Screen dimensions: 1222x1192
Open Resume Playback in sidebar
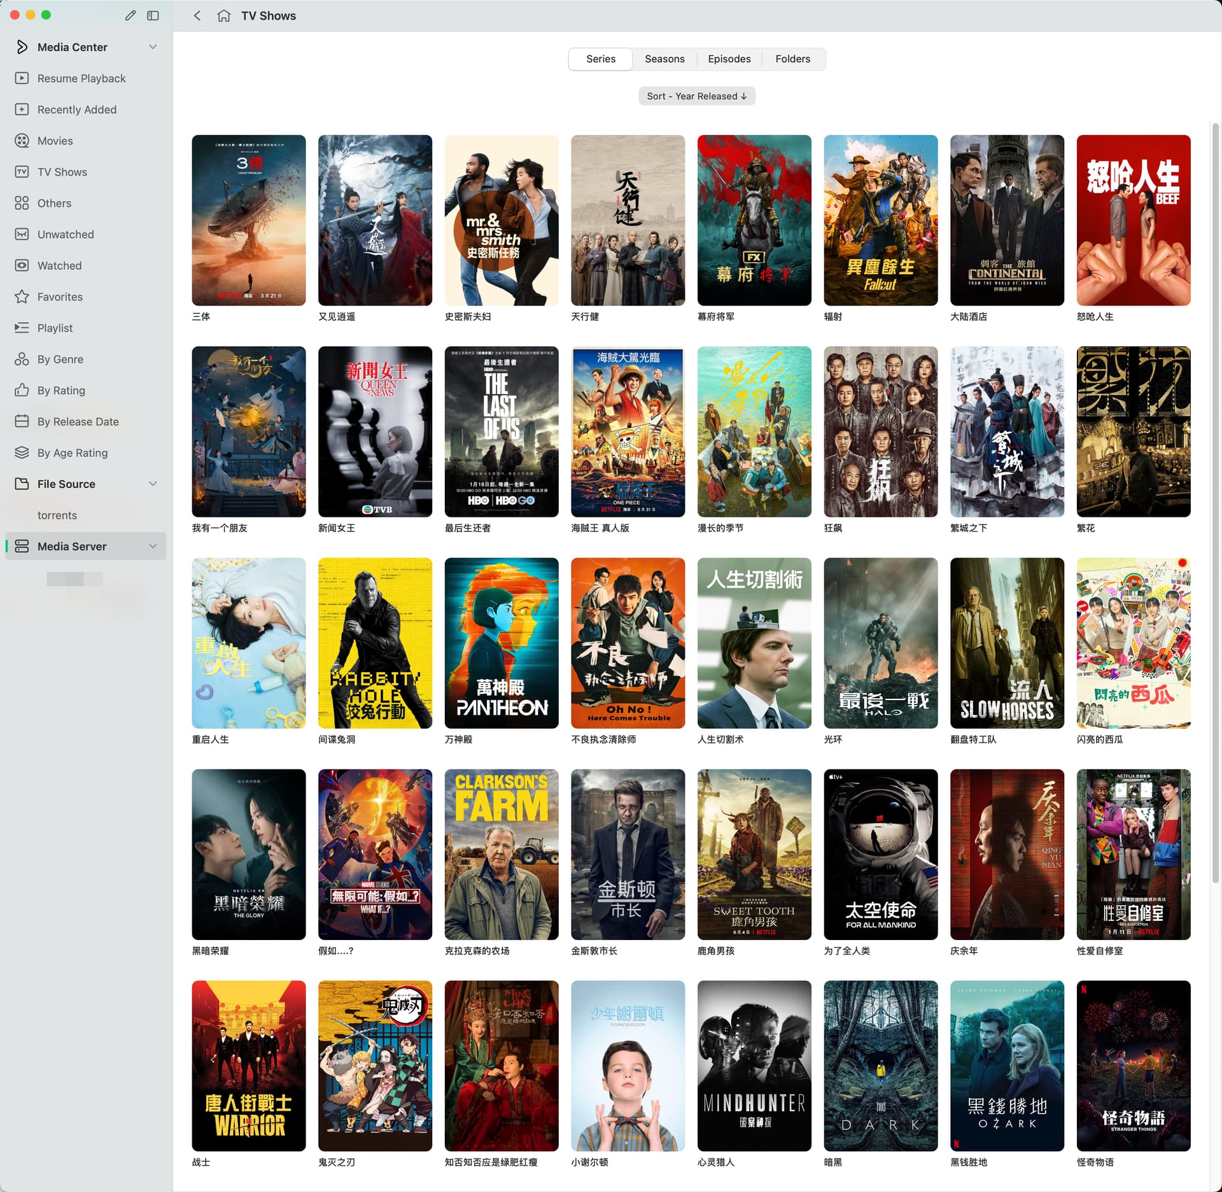81,78
